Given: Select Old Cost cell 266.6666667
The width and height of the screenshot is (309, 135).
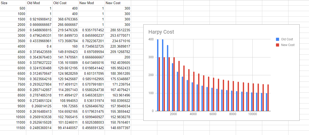Looking at the screenshot, I should click(x=65, y=25).
